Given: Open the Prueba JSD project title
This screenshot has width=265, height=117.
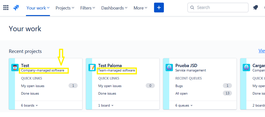Looking at the screenshot, I should coord(186,65).
